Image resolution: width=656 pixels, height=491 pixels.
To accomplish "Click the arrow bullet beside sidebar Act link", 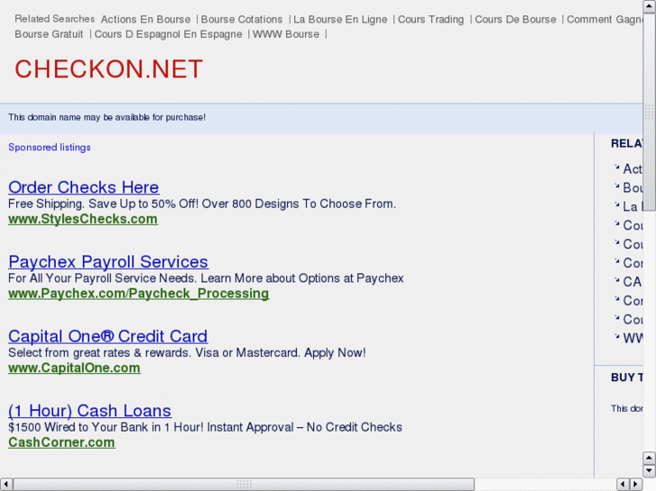I will (x=616, y=168).
